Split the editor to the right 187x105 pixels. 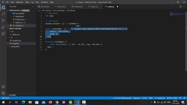pos(181,6)
